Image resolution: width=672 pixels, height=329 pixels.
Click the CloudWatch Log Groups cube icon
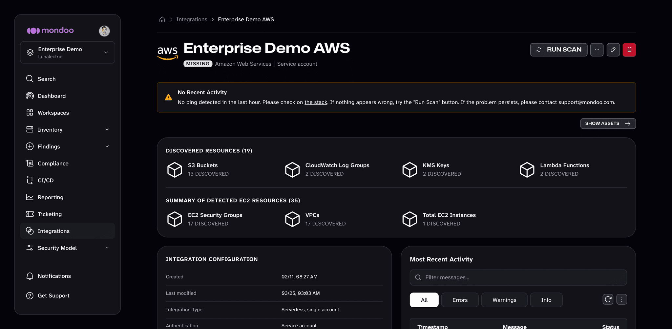point(292,170)
